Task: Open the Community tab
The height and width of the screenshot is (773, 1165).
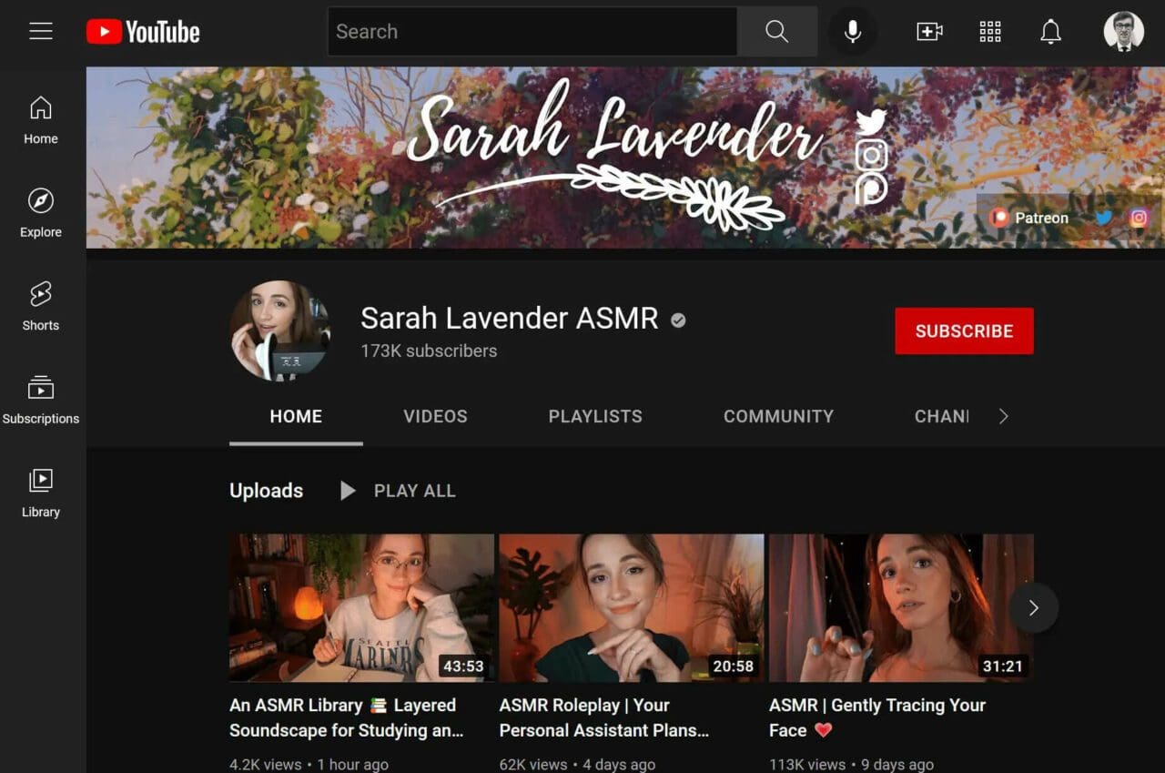Action: 778,416
